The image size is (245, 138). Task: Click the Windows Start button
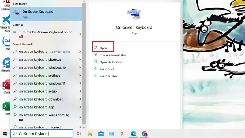pos(5,134)
